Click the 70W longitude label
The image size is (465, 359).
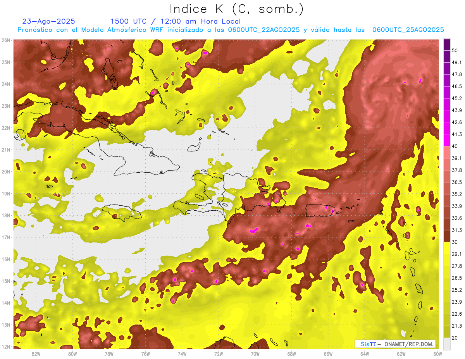(255, 354)
